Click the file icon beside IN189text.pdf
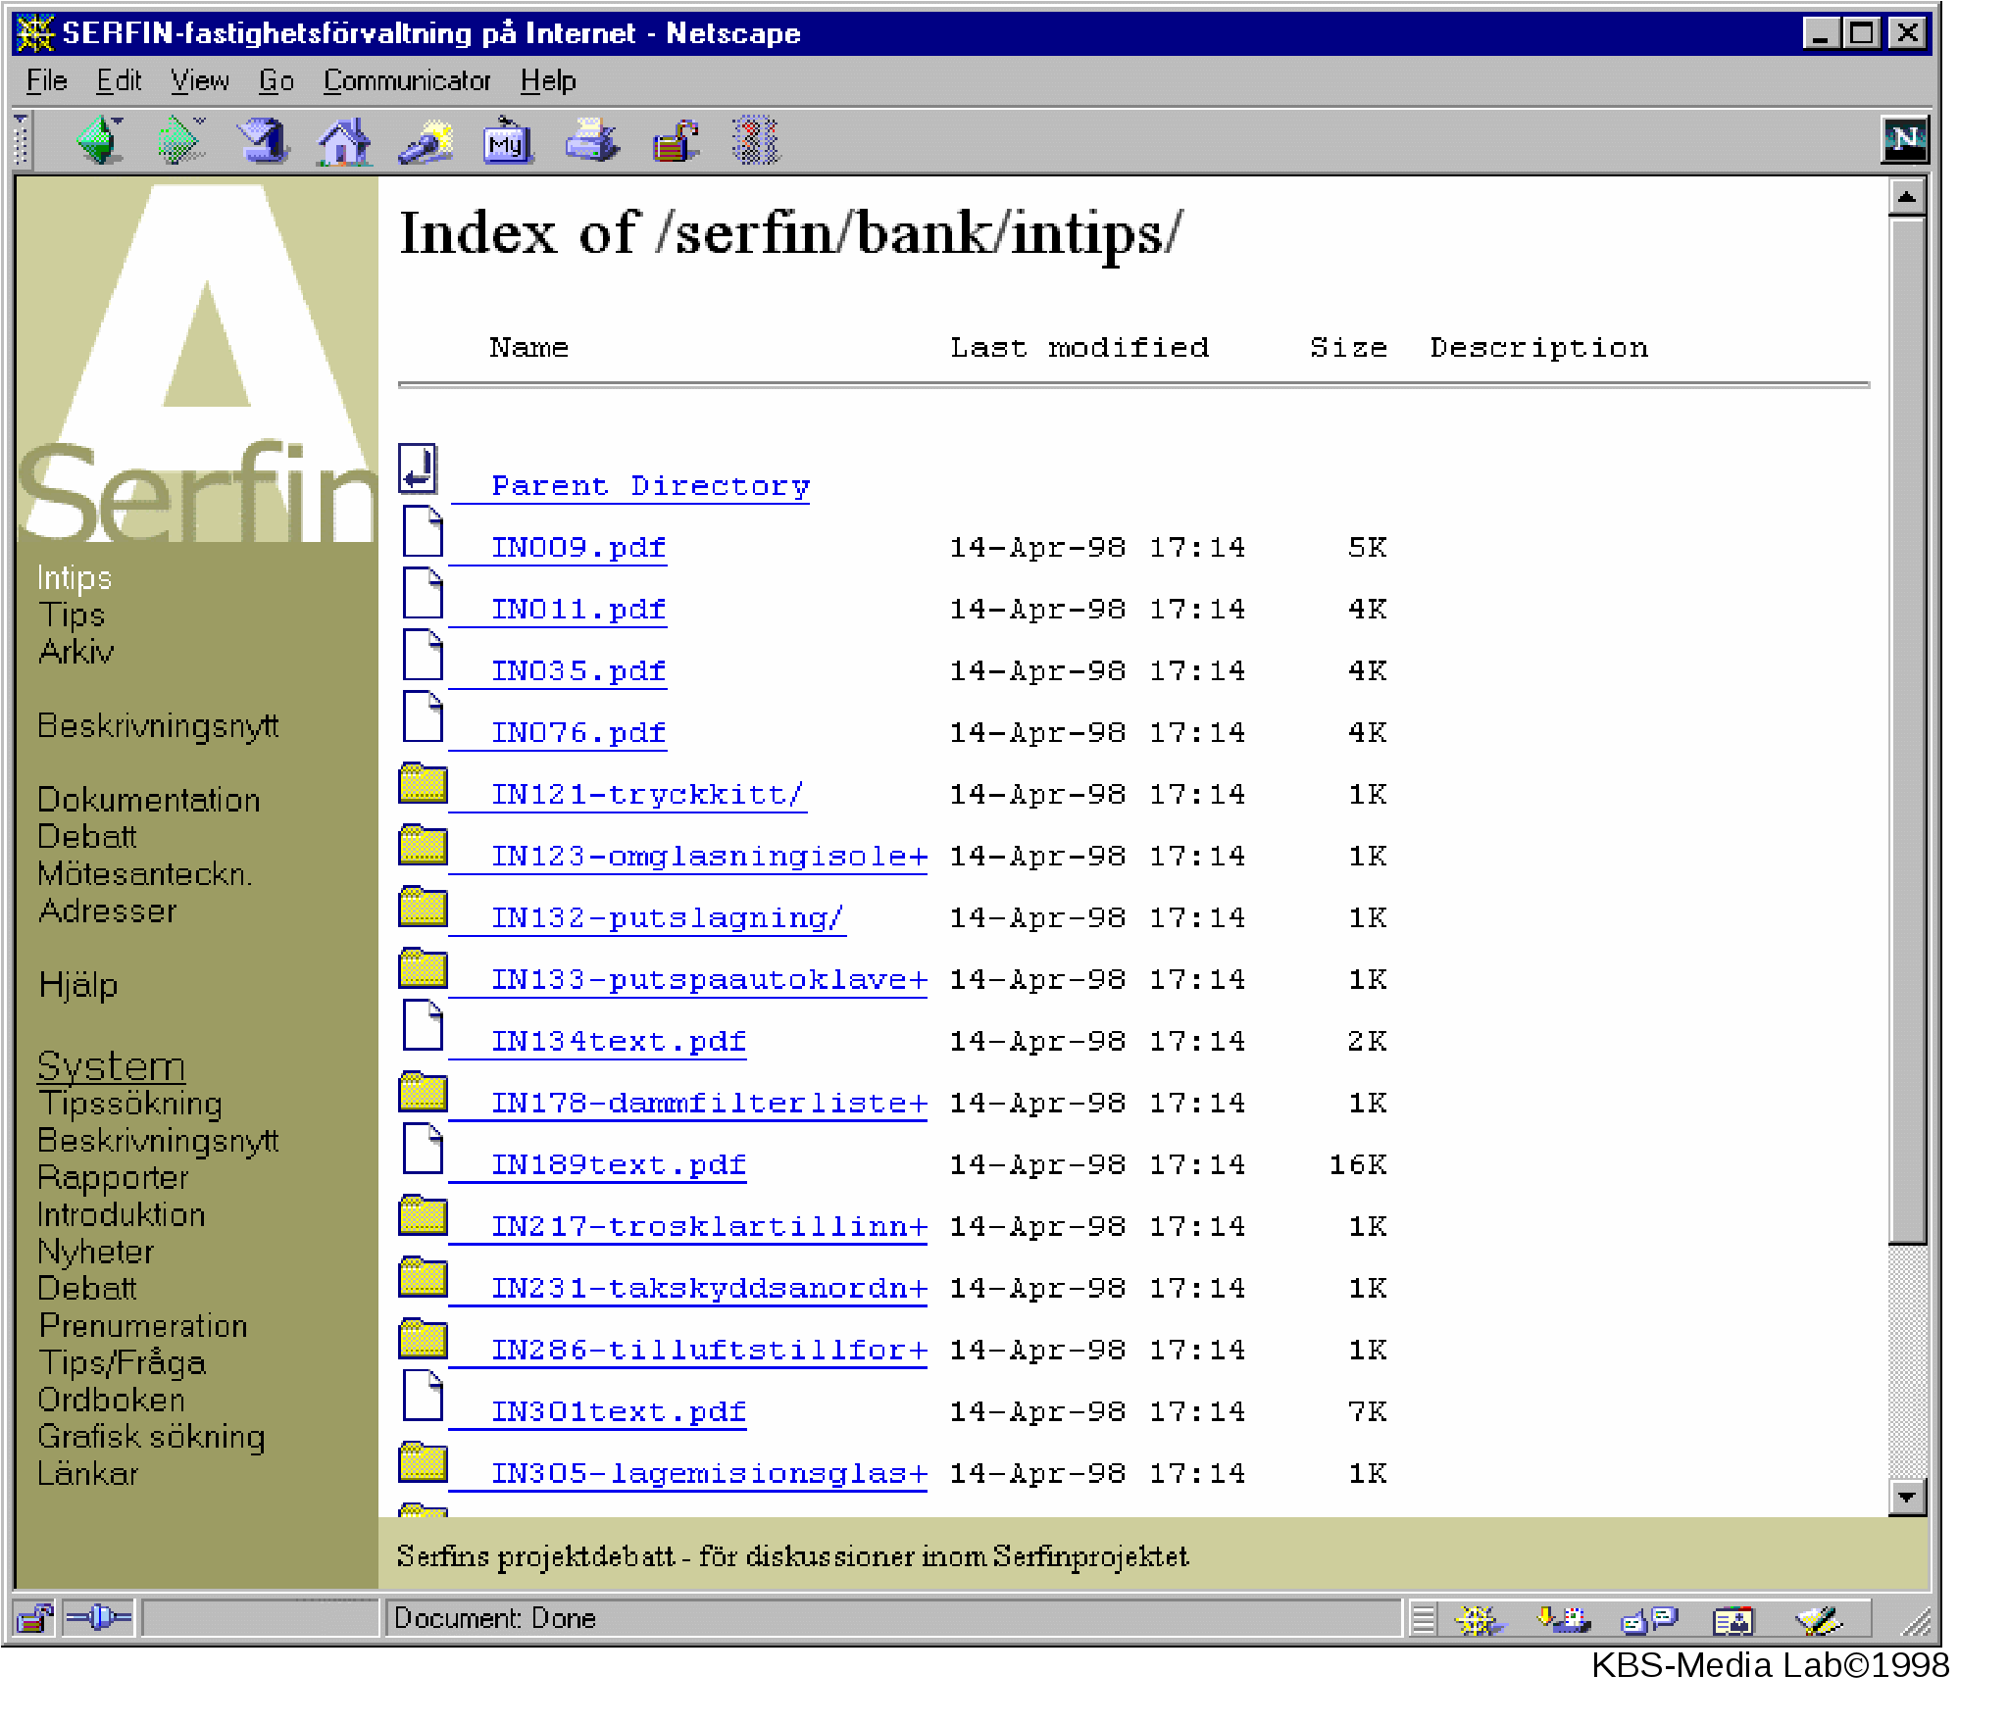Viewport: 2008px width, 1723px height. (423, 1149)
